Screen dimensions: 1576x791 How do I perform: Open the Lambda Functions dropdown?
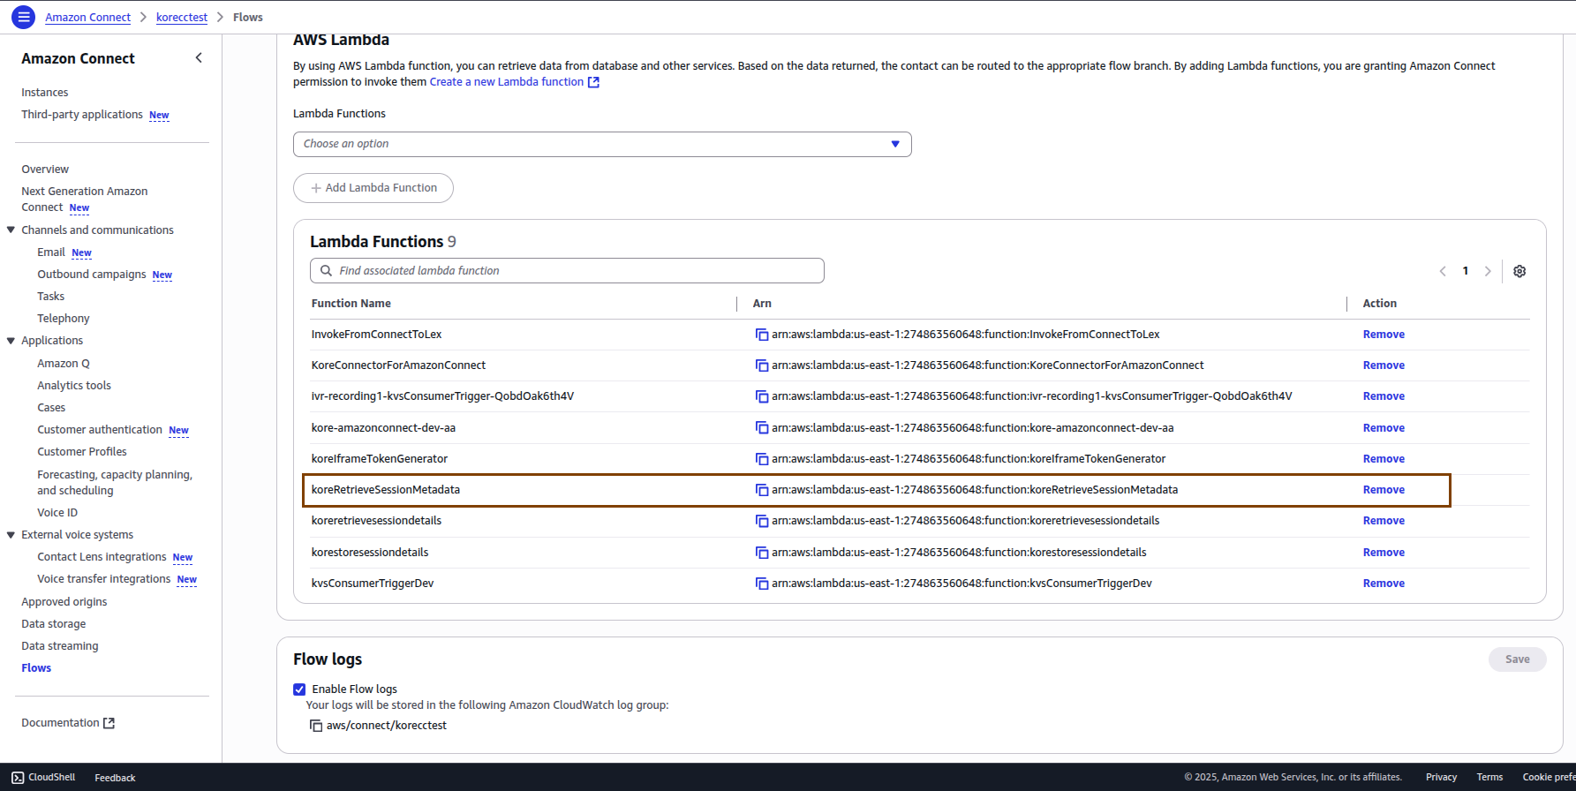[x=601, y=144]
